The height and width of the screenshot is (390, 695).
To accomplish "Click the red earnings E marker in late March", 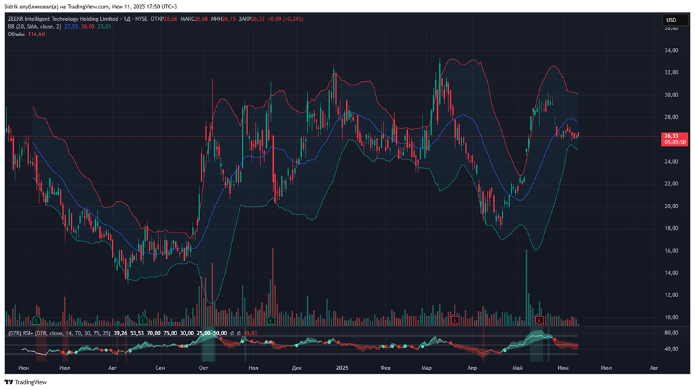I will 455,320.
